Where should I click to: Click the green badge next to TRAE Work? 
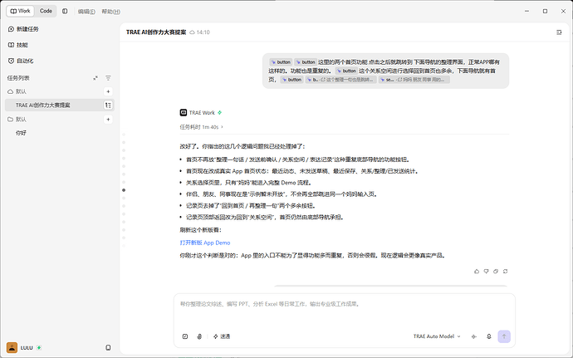point(219,113)
